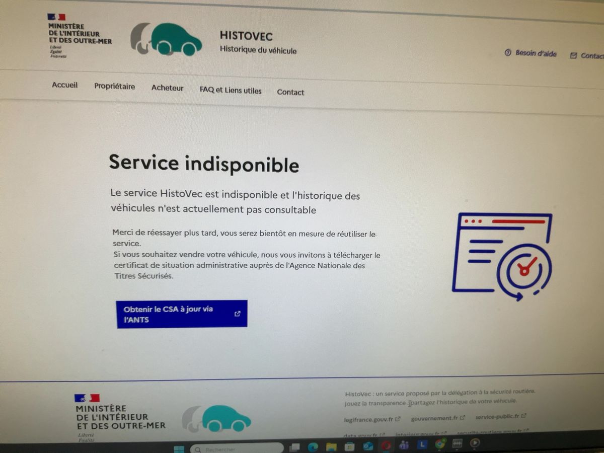Image resolution: width=604 pixels, height=453 pixels.
Task: Open the Windows Start menu
Action: point(179,449)
